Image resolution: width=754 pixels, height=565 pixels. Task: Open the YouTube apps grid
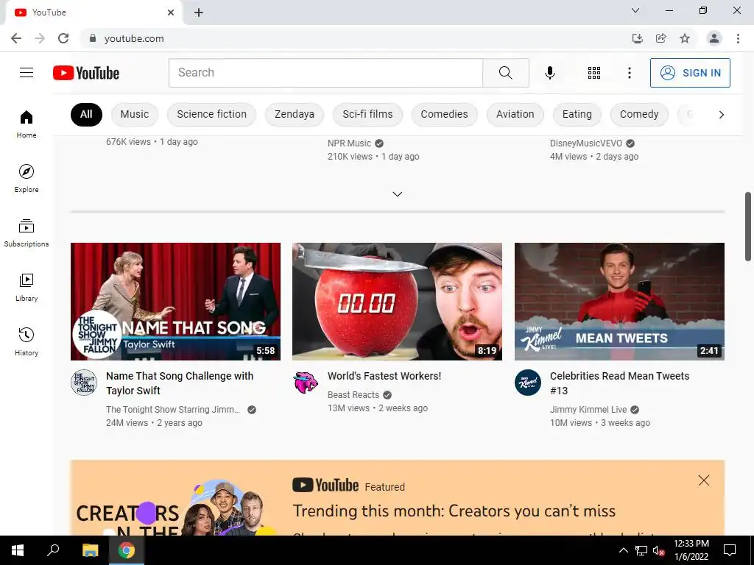[x=594, y=73]
